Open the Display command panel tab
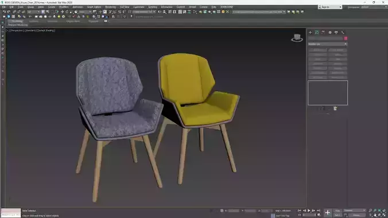388x218 pixels. click(336, 33)
